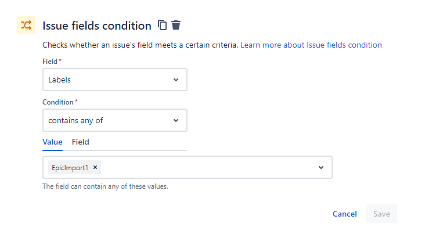This screenshot has width=425, height=241.
Task: Click the orange condition branch icon
Action: point(26,25)
